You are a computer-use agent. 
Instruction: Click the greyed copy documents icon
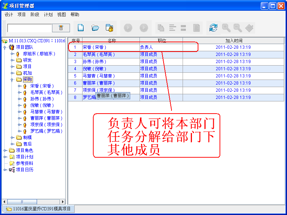[161, 28]
